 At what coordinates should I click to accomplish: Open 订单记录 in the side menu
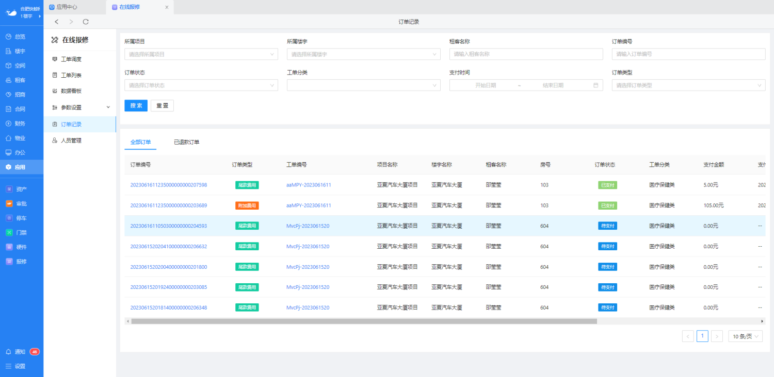coord(80,124)
